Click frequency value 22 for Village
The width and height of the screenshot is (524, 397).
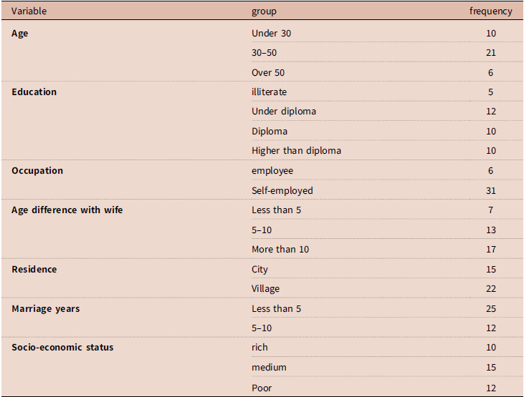[x=491, y=288]
